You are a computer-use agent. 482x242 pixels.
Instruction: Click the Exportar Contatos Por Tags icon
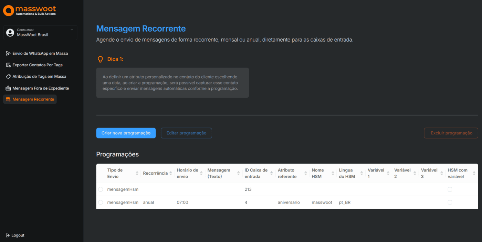(x=8, y=65)
